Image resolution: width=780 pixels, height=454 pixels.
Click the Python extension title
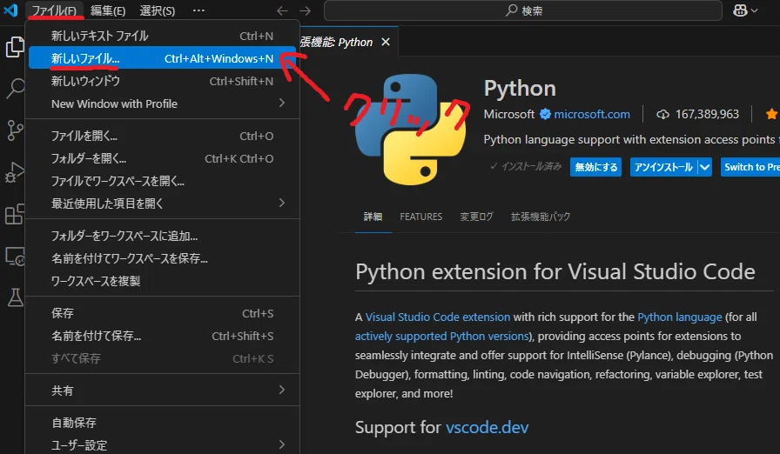520,89
